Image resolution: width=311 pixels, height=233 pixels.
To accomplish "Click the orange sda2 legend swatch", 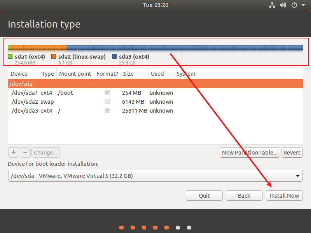I will pyautogui.click(x=54, y=56).
